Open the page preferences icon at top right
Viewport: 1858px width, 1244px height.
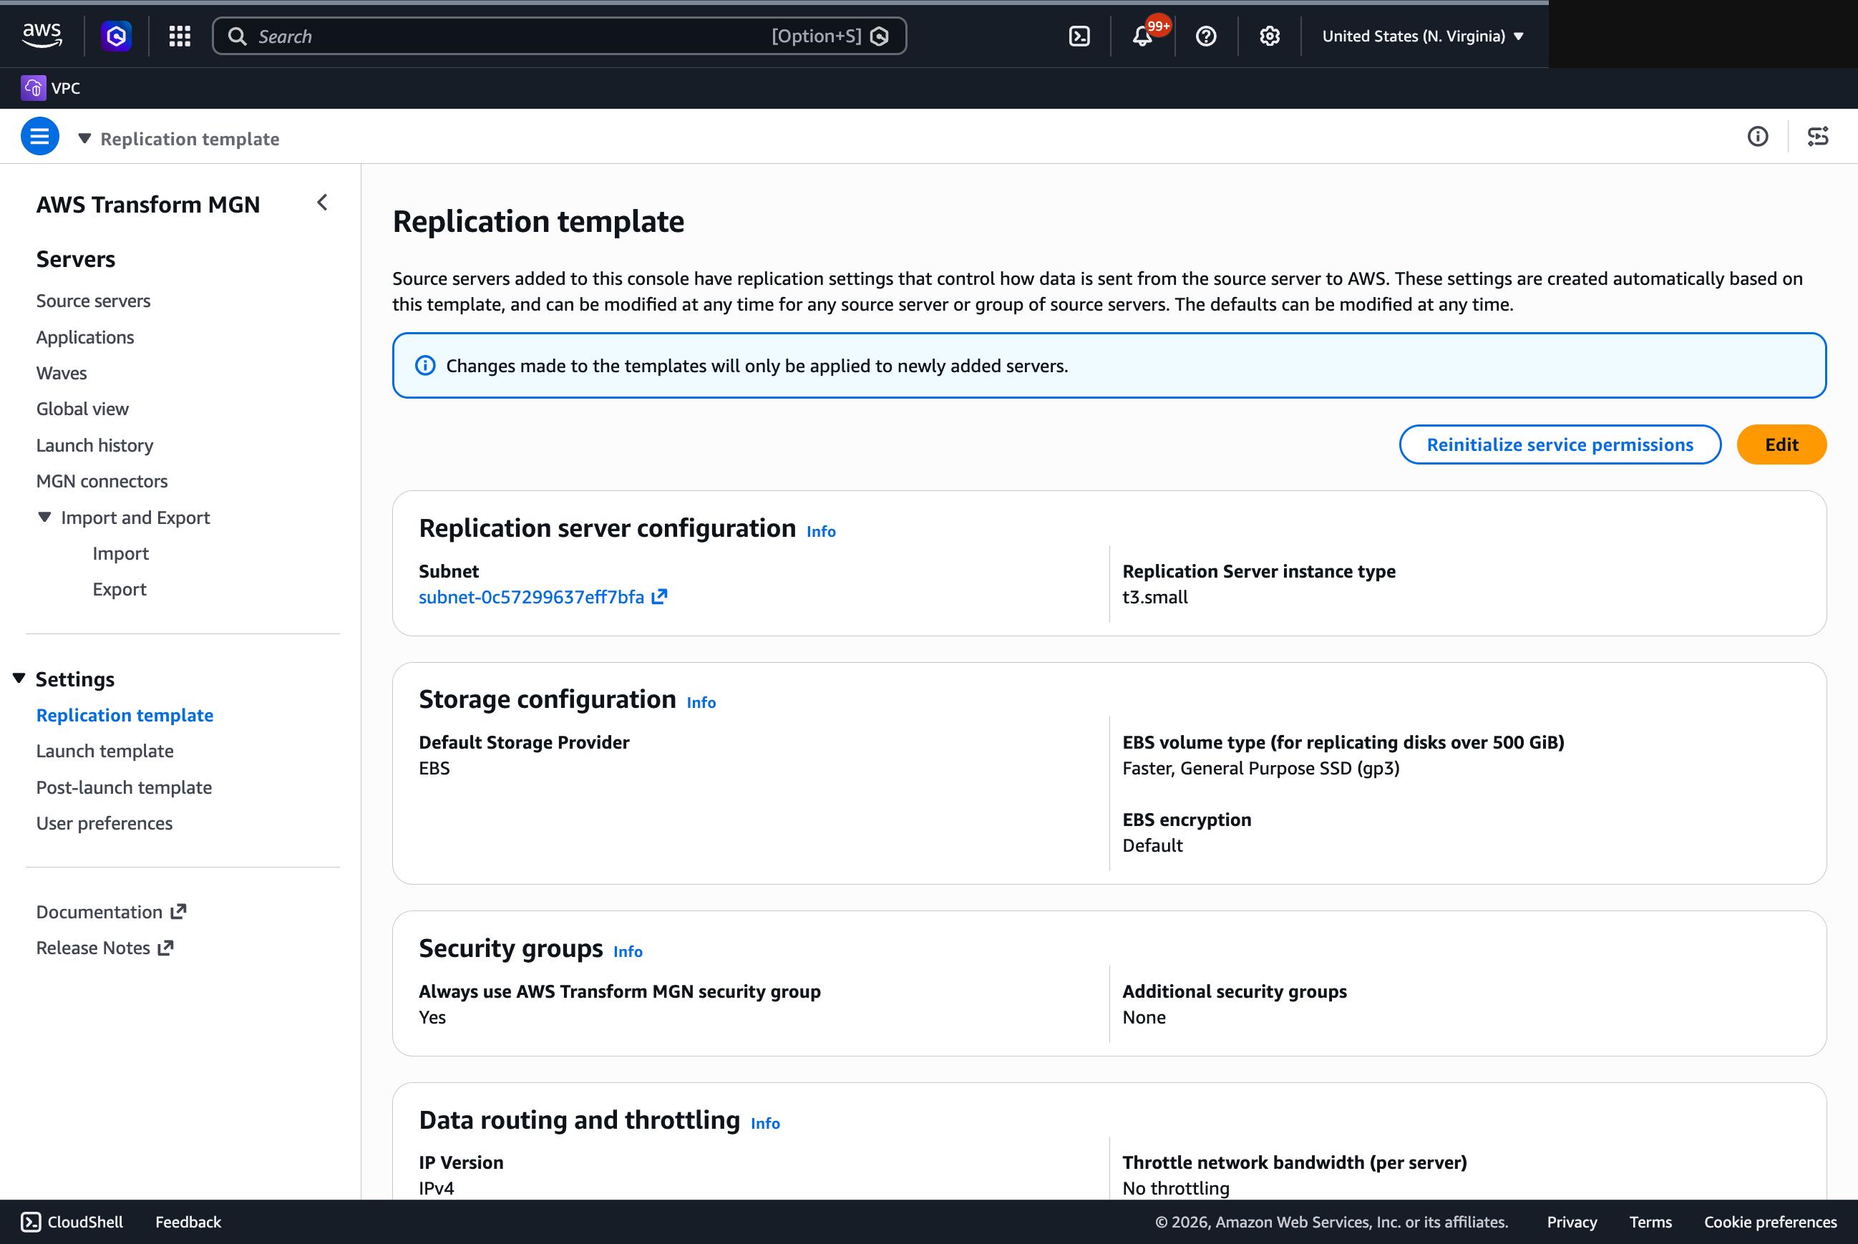click(x=1817, y=137)
